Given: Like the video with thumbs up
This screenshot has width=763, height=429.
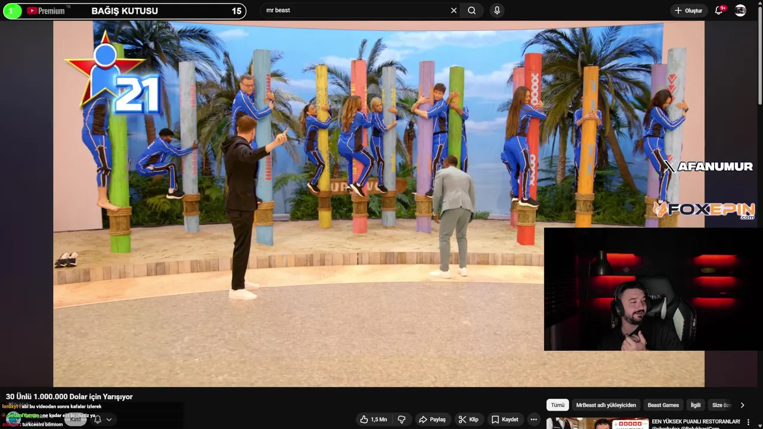Looking at the screenshot, I should click(373, 419).
